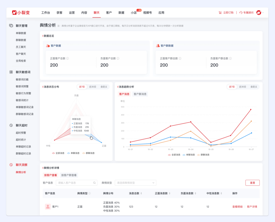Image resolution: width=275 pixels, height=222 pixels.
Task: Sort table by 消息总数 column arrows
Action: (141, 193)
